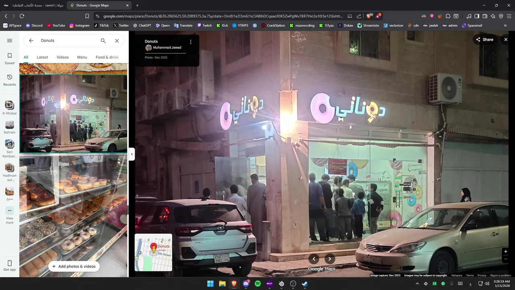Click Add photos & videos button
515x290 pixels.
click(x=74, y=266)
